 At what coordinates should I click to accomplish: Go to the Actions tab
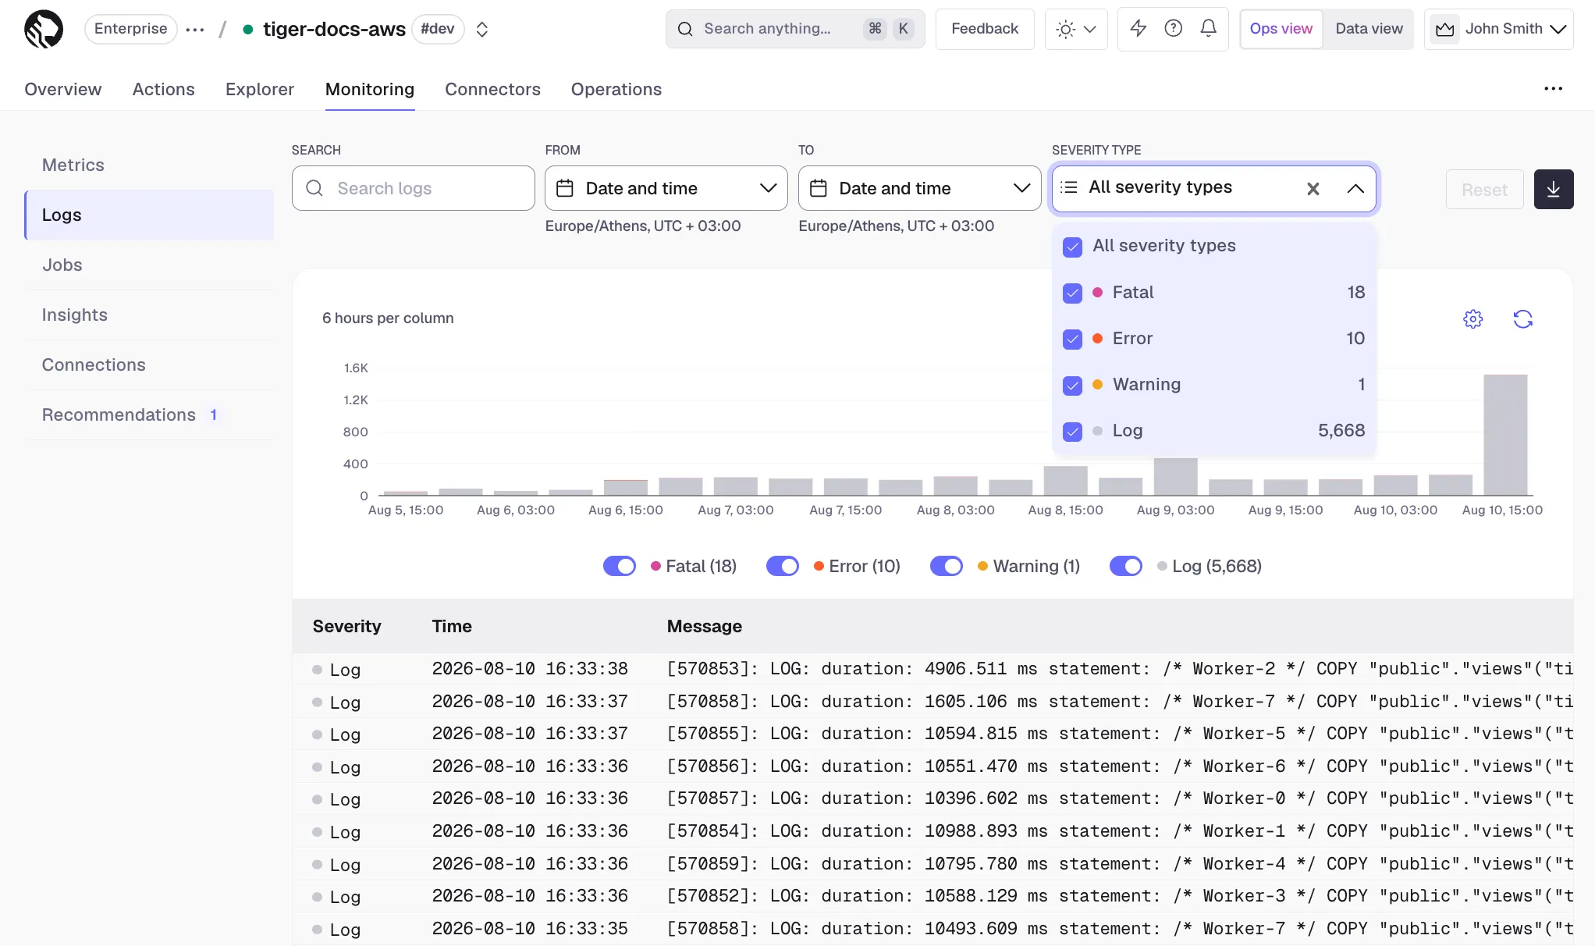(164, 89)
